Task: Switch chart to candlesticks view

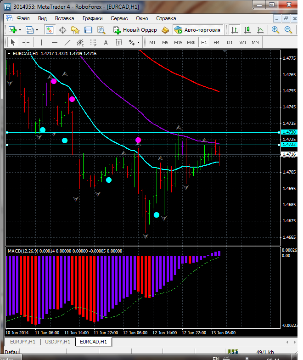Action: tap(247, 30)
